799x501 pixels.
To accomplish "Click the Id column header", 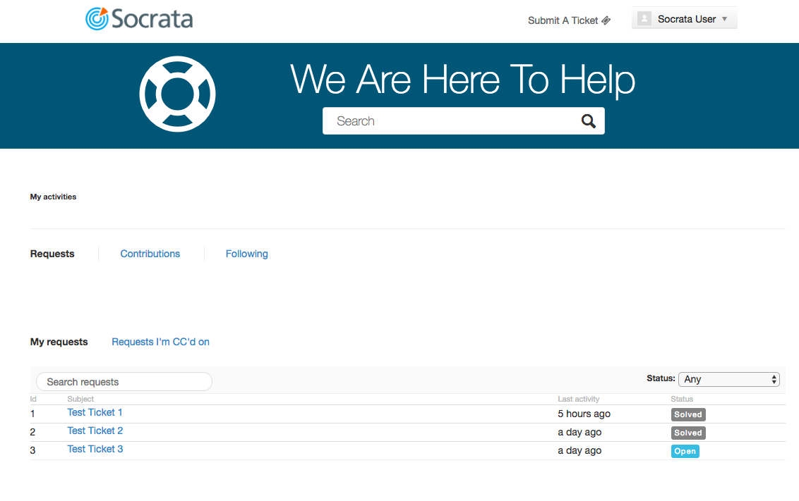I will (33, 399).
